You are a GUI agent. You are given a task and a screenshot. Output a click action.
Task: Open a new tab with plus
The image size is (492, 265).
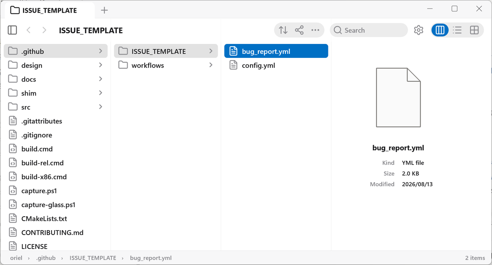(x=105, y=10)
